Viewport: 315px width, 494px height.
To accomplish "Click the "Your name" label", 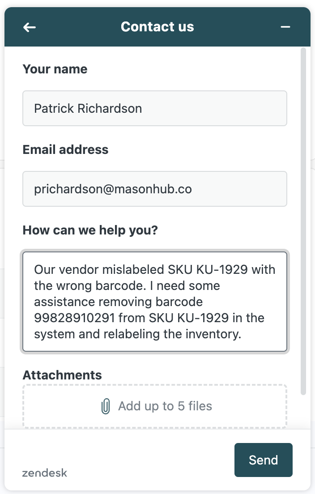I will (x=55, y=69).
